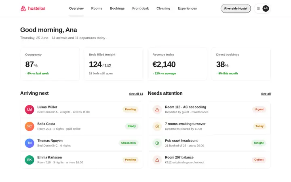Click Lukas Müller's LM avatar

click(x=30, y=110)
